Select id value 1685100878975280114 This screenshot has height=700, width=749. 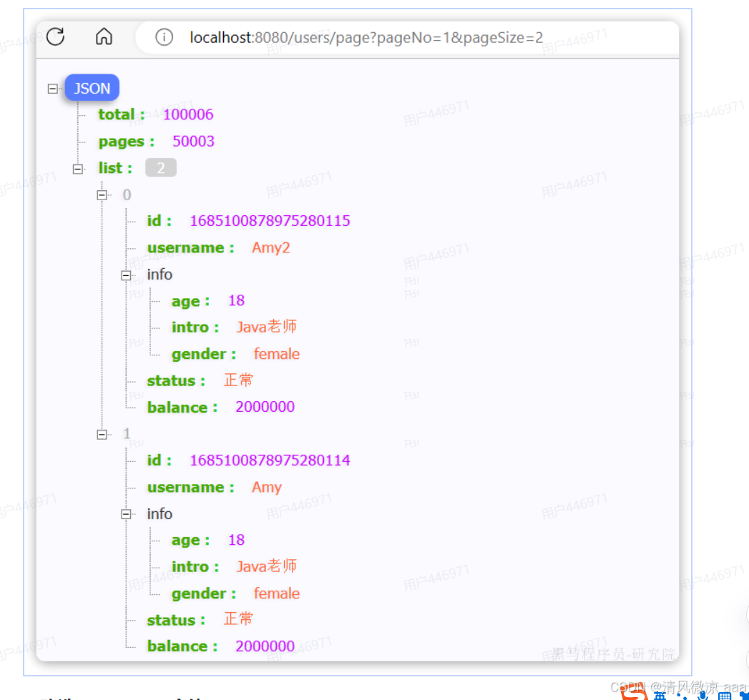pos(270,460)
